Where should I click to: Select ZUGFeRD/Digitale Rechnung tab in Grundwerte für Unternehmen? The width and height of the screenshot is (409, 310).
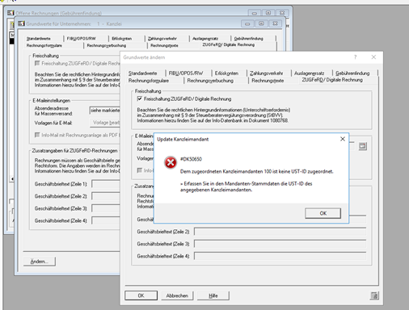pyautogui.click(x=229, y=44)
